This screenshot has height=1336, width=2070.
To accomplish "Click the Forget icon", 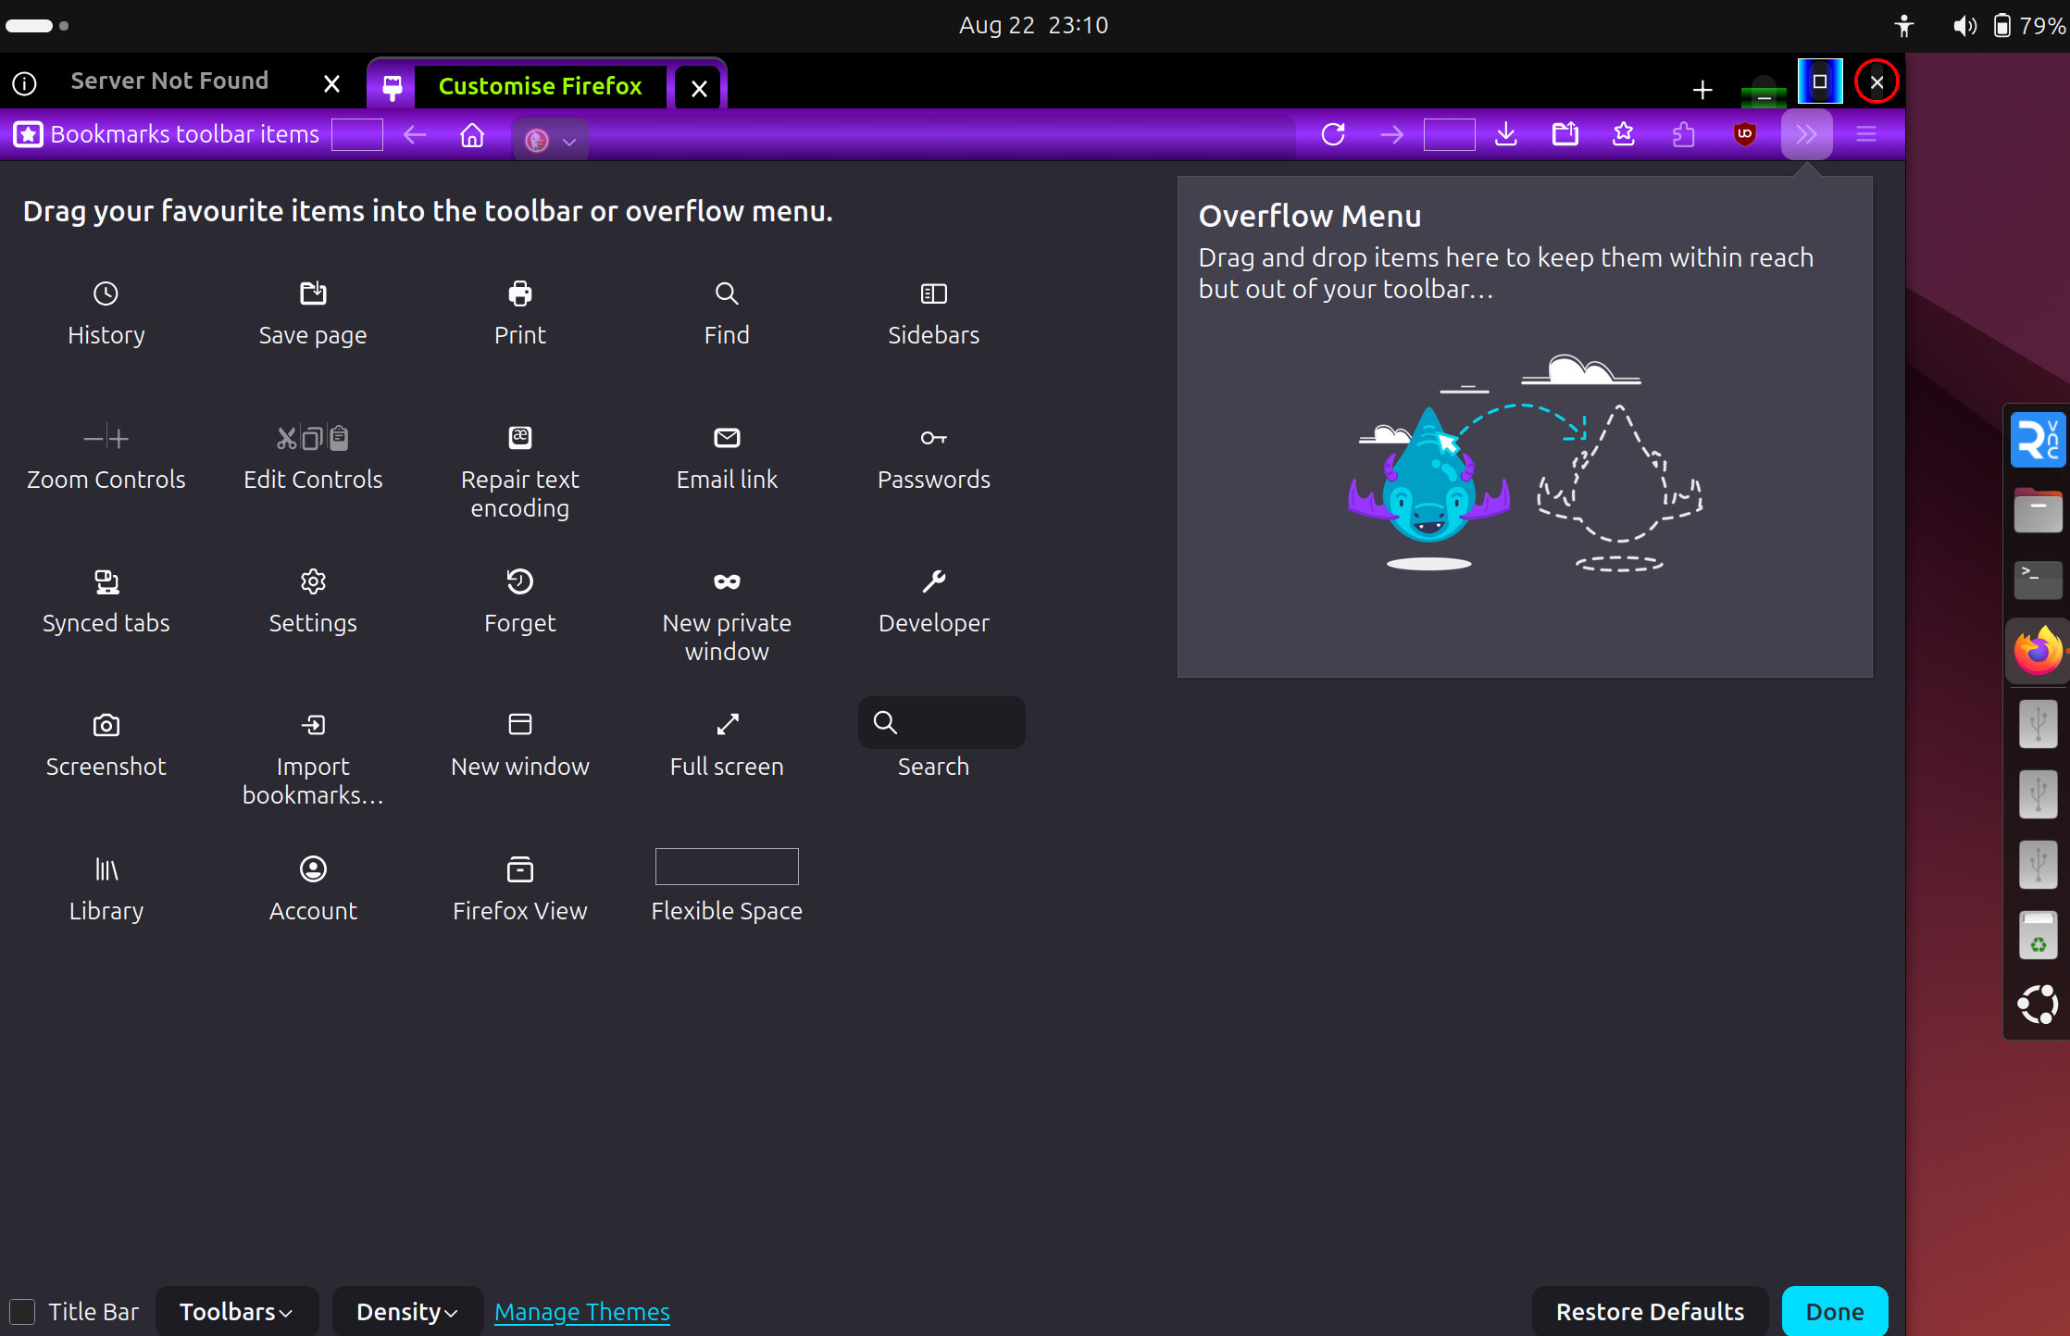I will coord(520,581).
